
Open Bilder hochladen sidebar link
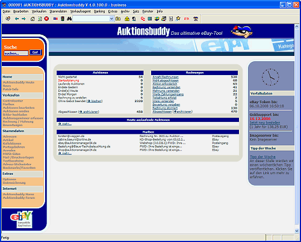point(15,115)
